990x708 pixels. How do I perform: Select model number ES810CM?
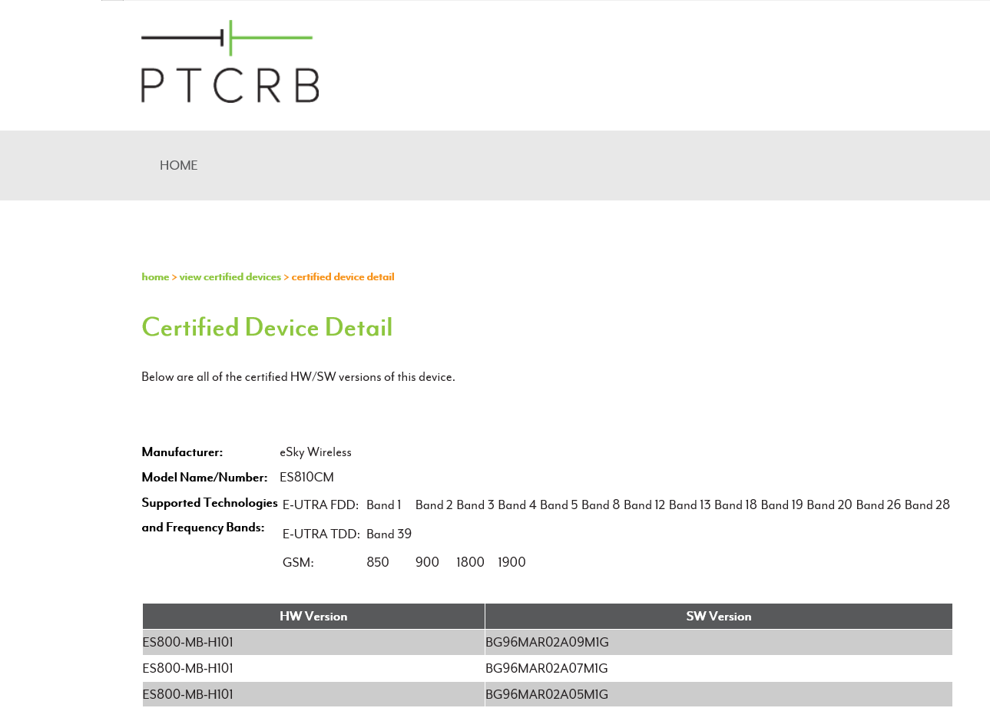pyautogui.click(x=306, y=478)
